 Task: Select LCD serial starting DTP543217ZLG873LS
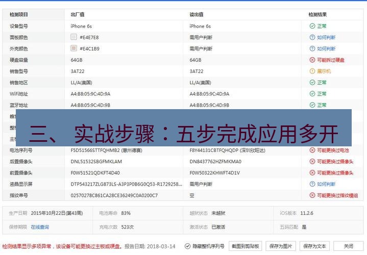127,184
